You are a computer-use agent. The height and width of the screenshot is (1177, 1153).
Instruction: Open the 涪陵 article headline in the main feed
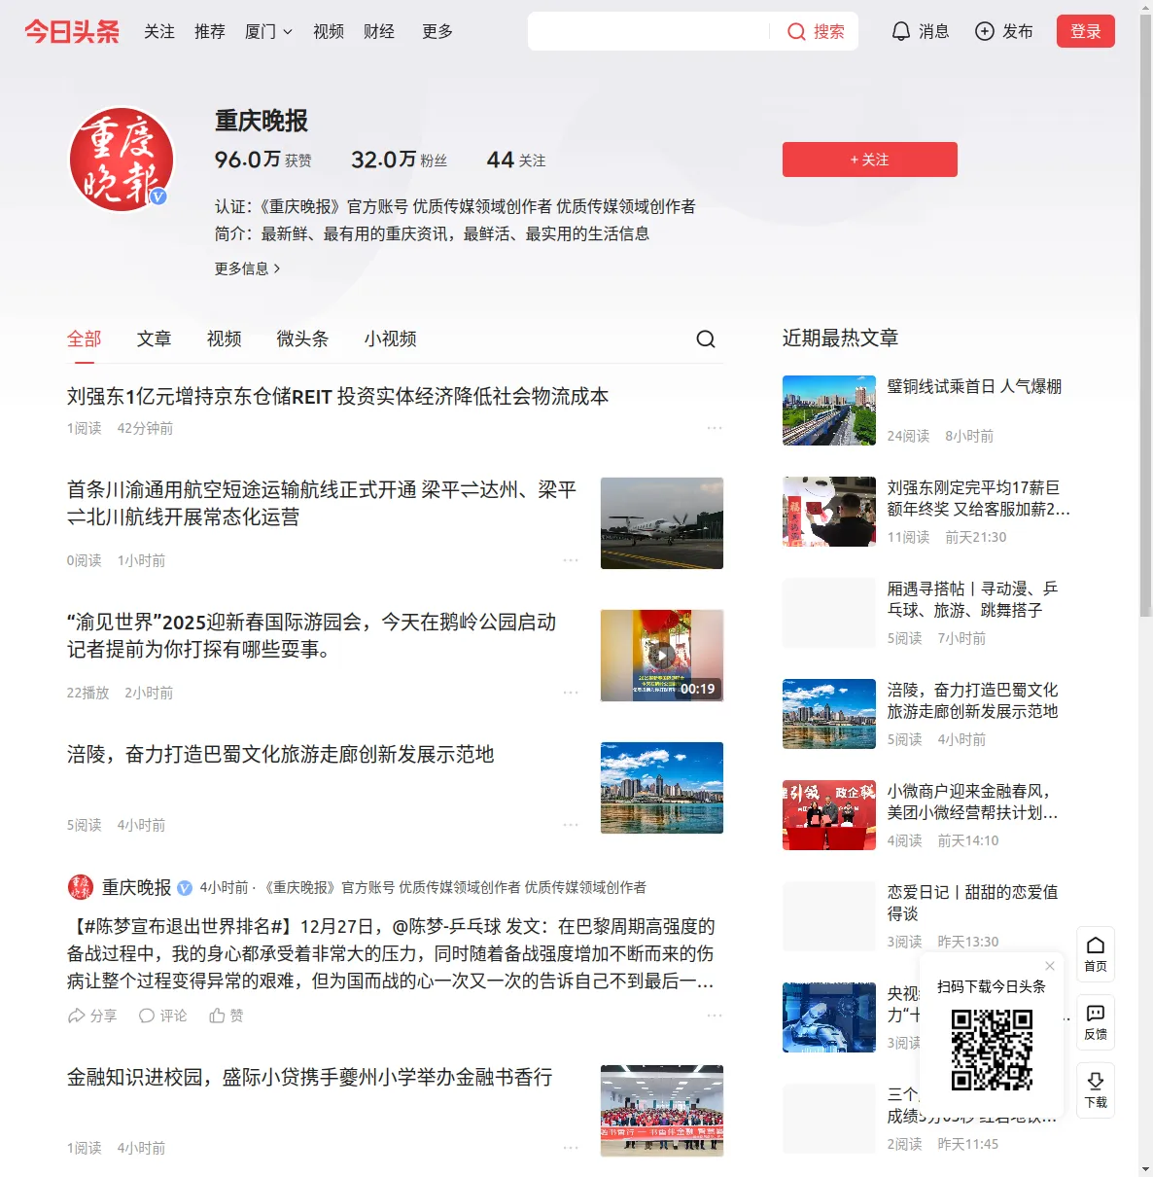(281, 754)
